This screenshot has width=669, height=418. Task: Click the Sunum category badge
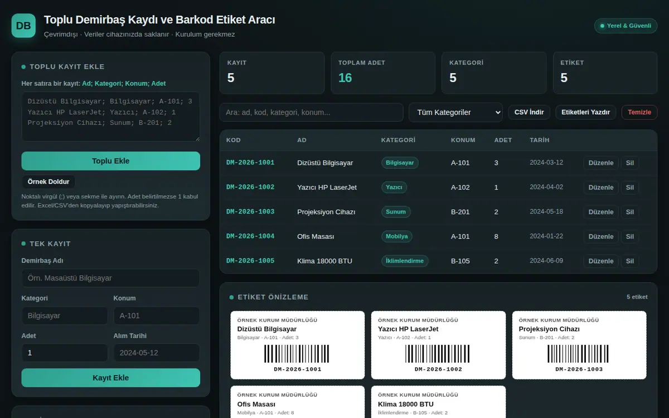click(x=396, y=212)
